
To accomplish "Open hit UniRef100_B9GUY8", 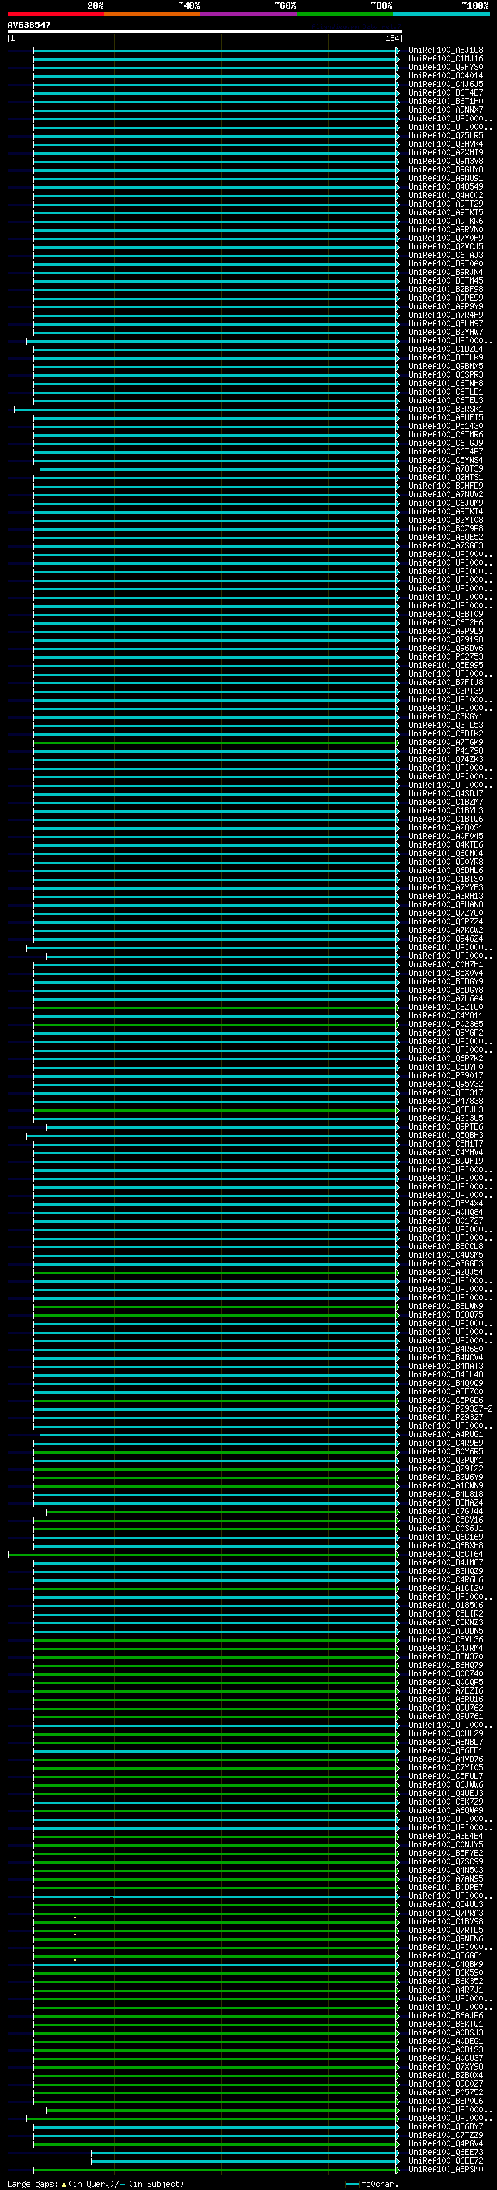I will point(446,170).
